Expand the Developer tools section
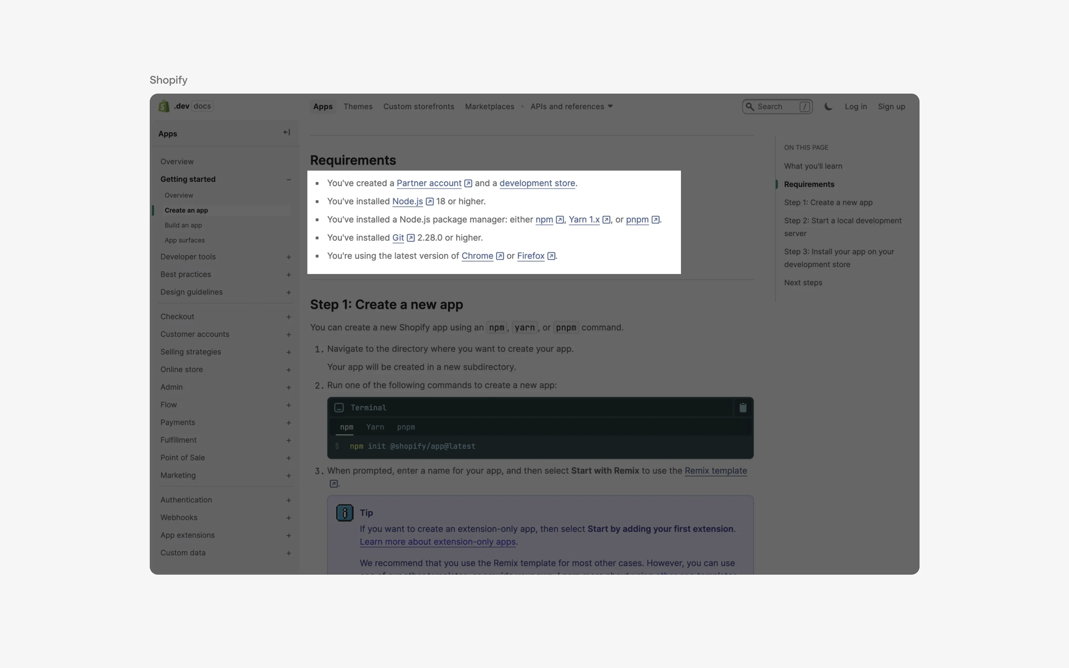The image size is (1069, 668). [x=288, y=257]
